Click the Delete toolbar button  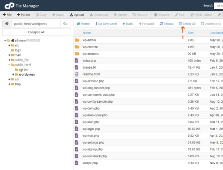point(120,15)
